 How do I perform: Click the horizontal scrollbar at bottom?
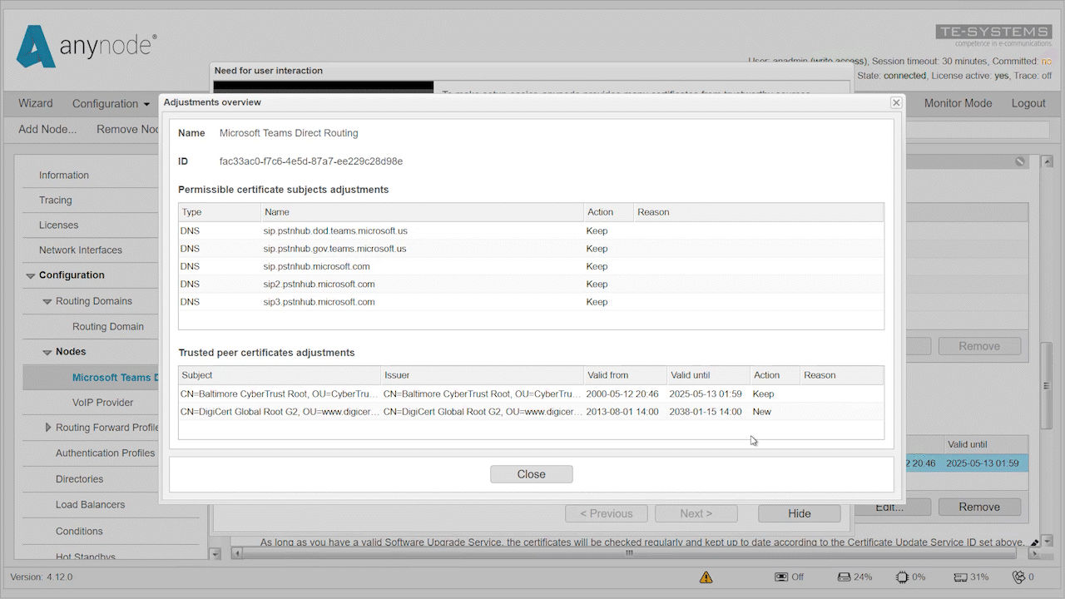coord(630,552)
